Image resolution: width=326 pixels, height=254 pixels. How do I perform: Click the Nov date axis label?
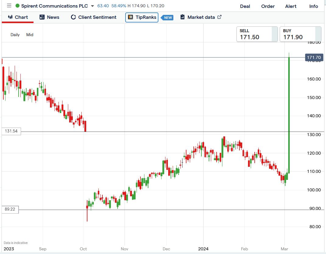pyautogui.click(x=125, y=249)
